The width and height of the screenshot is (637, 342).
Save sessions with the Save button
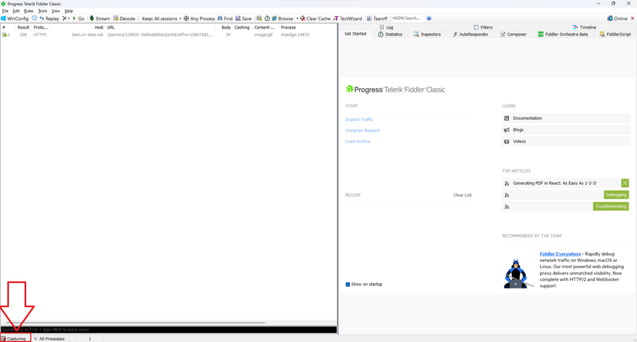244,18
